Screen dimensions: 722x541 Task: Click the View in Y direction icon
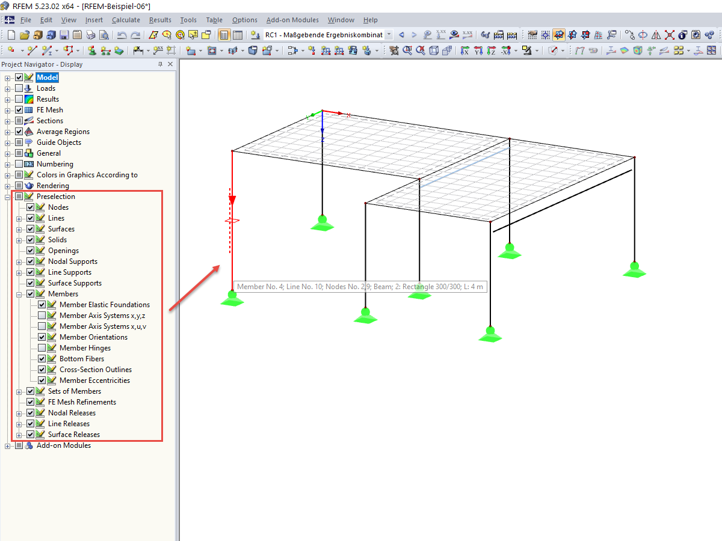(478, 50)
